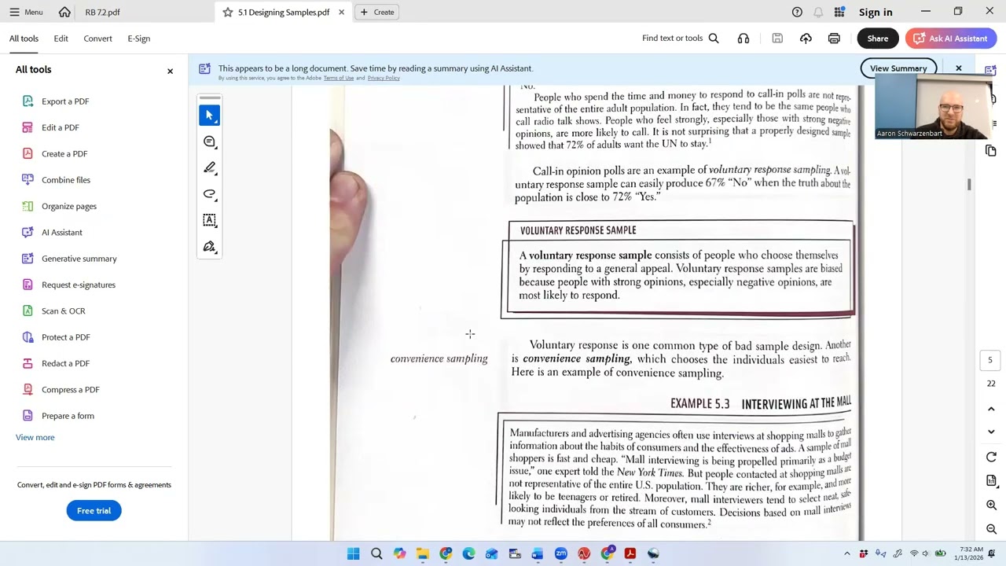Dismiss the AI summary banner
The image size is (1006, 566).
[958, 68]
